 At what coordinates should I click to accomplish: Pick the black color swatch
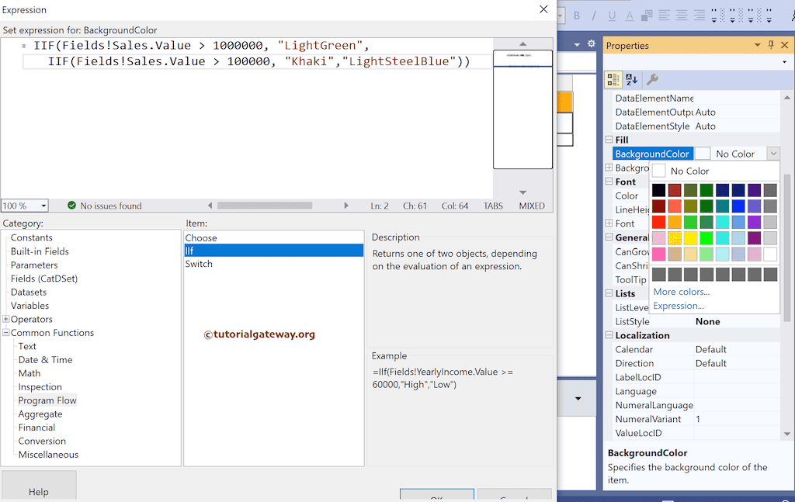pyautogui.click(x=658, y=190)
